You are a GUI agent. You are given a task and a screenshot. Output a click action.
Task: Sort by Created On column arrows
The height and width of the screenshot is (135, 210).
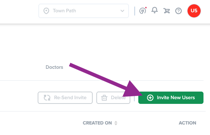click(116, 123)
